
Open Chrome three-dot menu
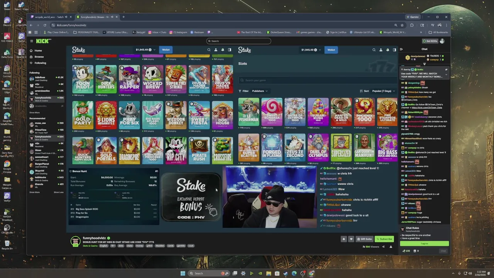tap(446, 25)
